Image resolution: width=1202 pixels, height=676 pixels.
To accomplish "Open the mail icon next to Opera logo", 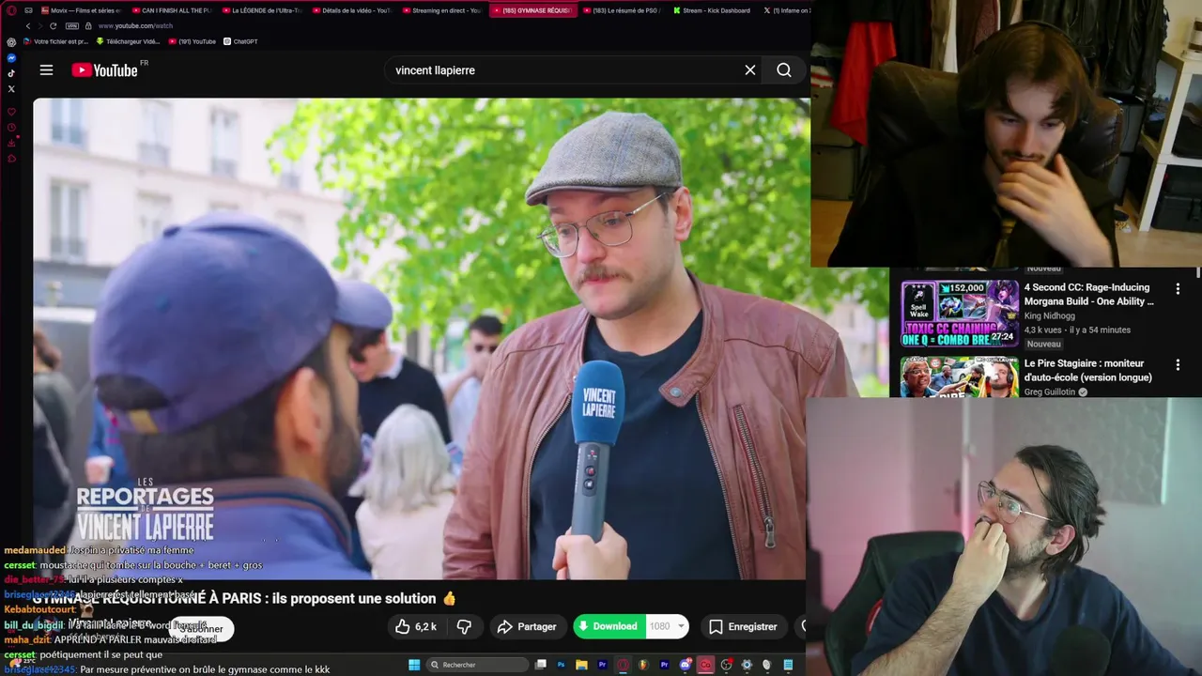I will pyautogui.click(x=27, y=10).
